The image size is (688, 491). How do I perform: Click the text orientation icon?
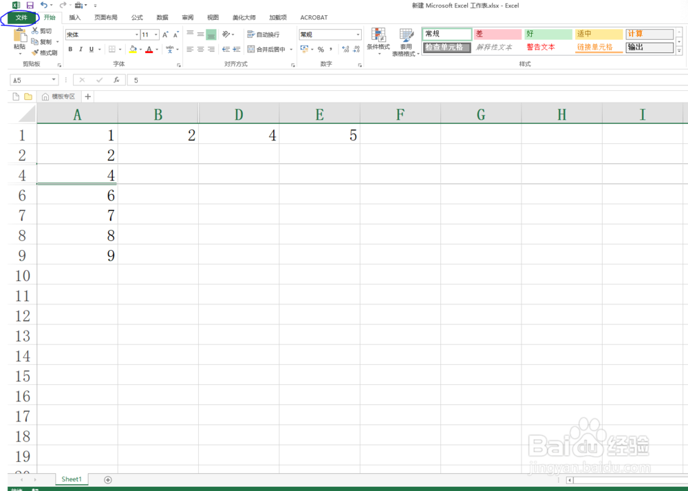pyautogui.click(x=226, y=34)
